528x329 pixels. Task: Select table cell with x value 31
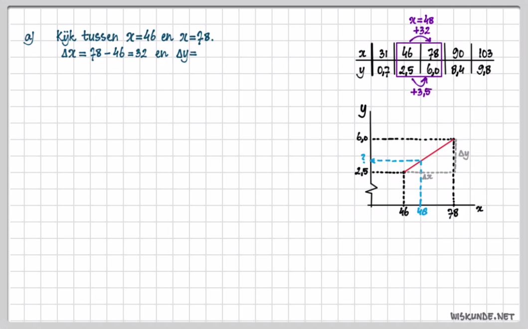pyautogui.click(x=384, y=53)
